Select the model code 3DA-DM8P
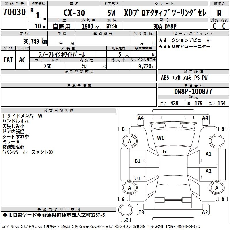The height and width of the screenshot is (230, 230). coord(165,26)
